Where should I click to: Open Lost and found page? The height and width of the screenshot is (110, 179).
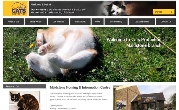point(142,21)
